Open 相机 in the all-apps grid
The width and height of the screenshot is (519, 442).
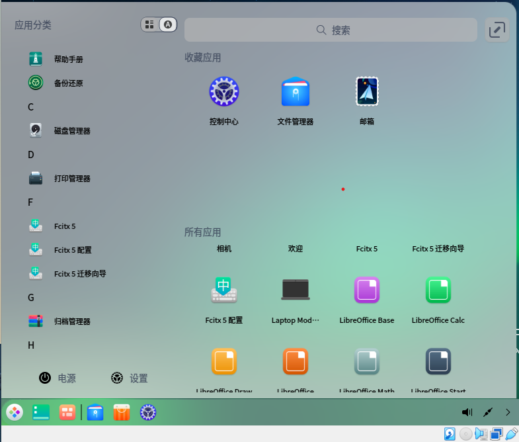click(224, 249)
